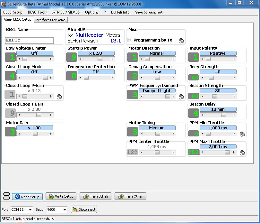Image resolution: width=260 pixels, height=223 pixels.
Task: Open the ATMEL / SILABS menu
Action: tap(66, 12)
